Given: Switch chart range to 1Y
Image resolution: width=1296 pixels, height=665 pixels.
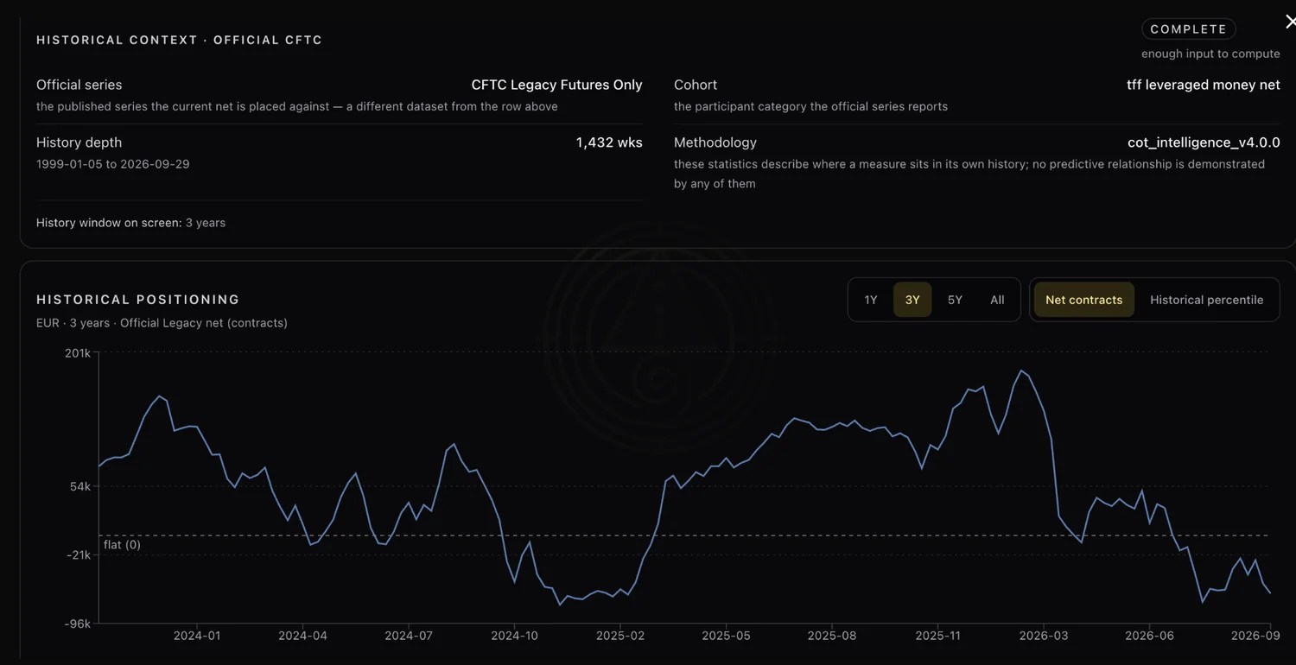Looking at the screenshot, I should point(871,300).
